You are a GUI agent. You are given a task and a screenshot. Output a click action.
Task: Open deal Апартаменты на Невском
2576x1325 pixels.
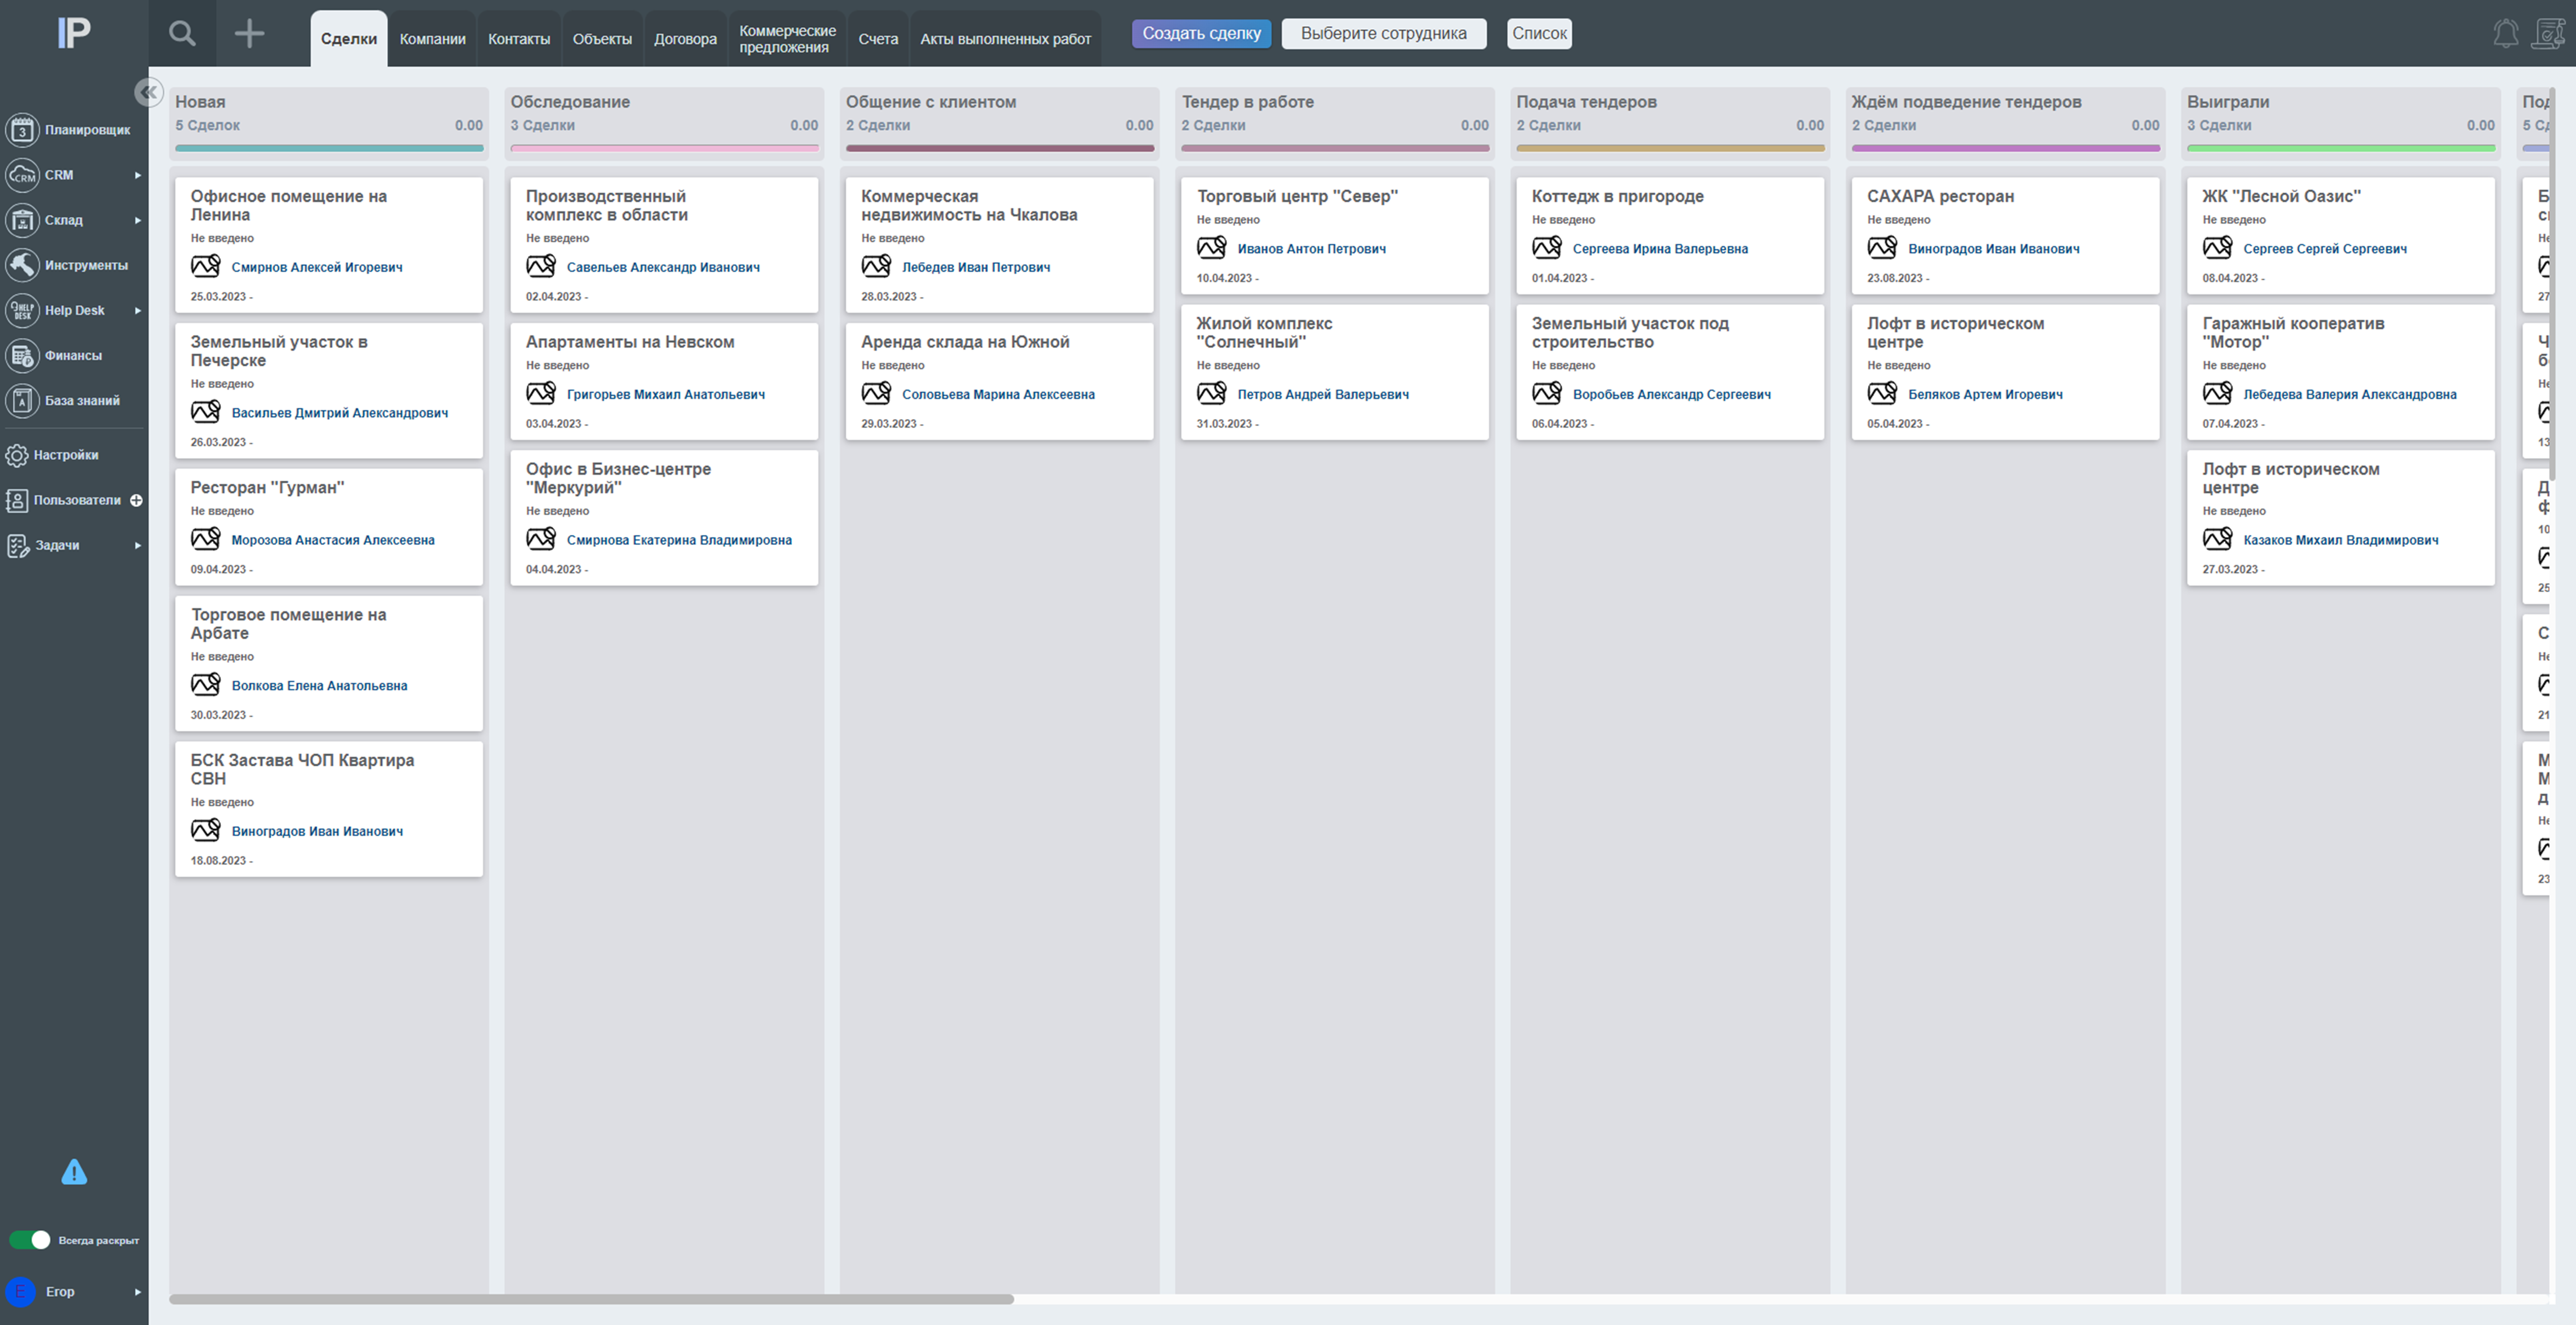point(630,342)
